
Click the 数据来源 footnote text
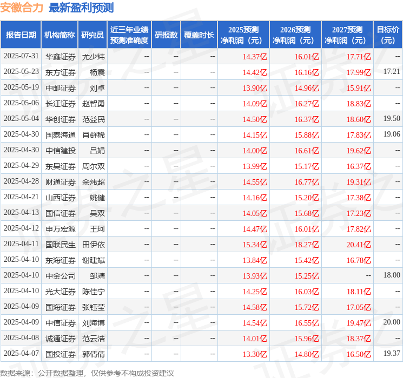tap(87, 373)
